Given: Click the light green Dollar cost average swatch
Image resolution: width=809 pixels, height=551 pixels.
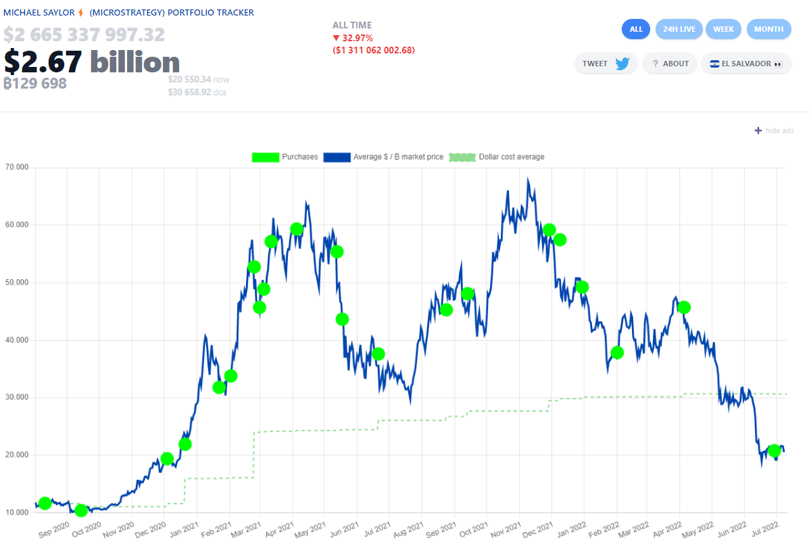Looking at the screenshot, I should [462, 157].
